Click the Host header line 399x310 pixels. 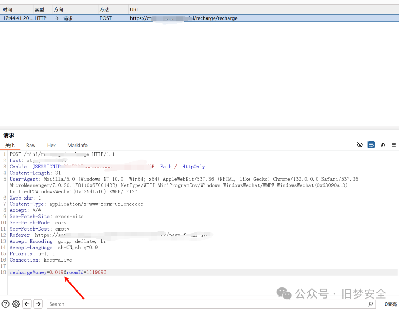click(x=38, y=160)
